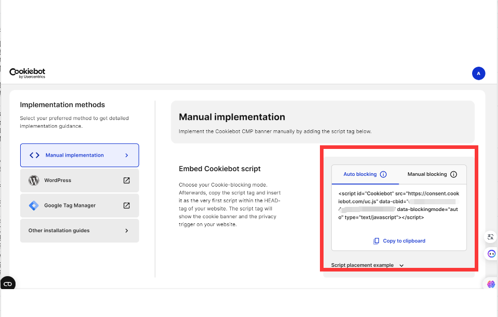
Task: Click the chevron next to Other installation guides
Action: tap(127, 231)
